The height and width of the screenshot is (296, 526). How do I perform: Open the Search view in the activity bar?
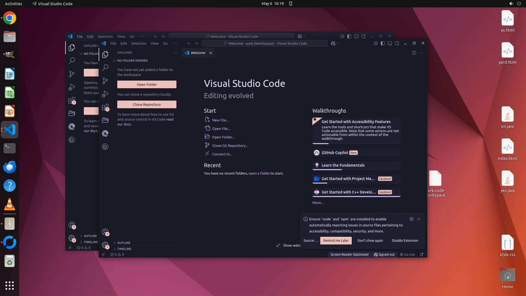tap(105, 68)
